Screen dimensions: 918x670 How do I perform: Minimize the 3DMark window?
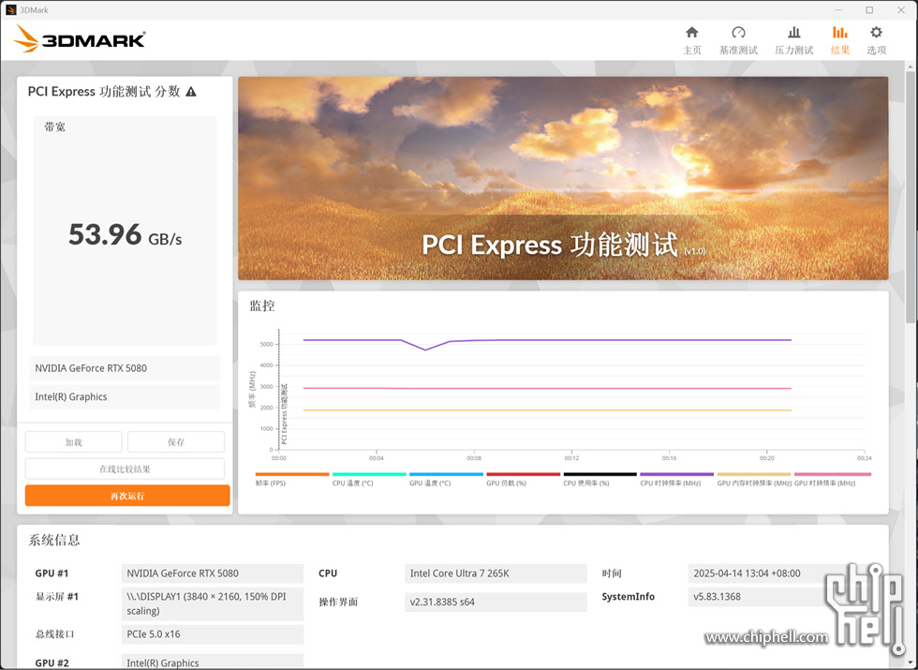click(839, 10)
